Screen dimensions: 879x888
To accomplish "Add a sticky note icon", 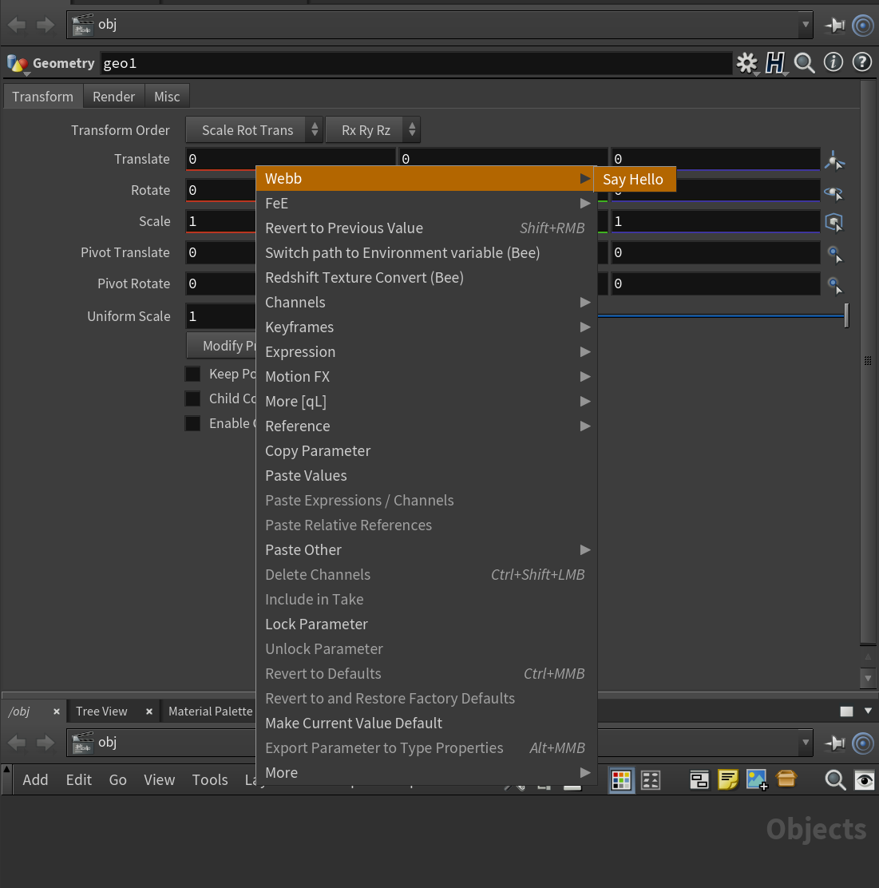I will (728, 780).
